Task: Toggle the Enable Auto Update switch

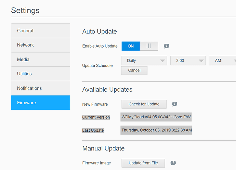Action: coord(140,46)
